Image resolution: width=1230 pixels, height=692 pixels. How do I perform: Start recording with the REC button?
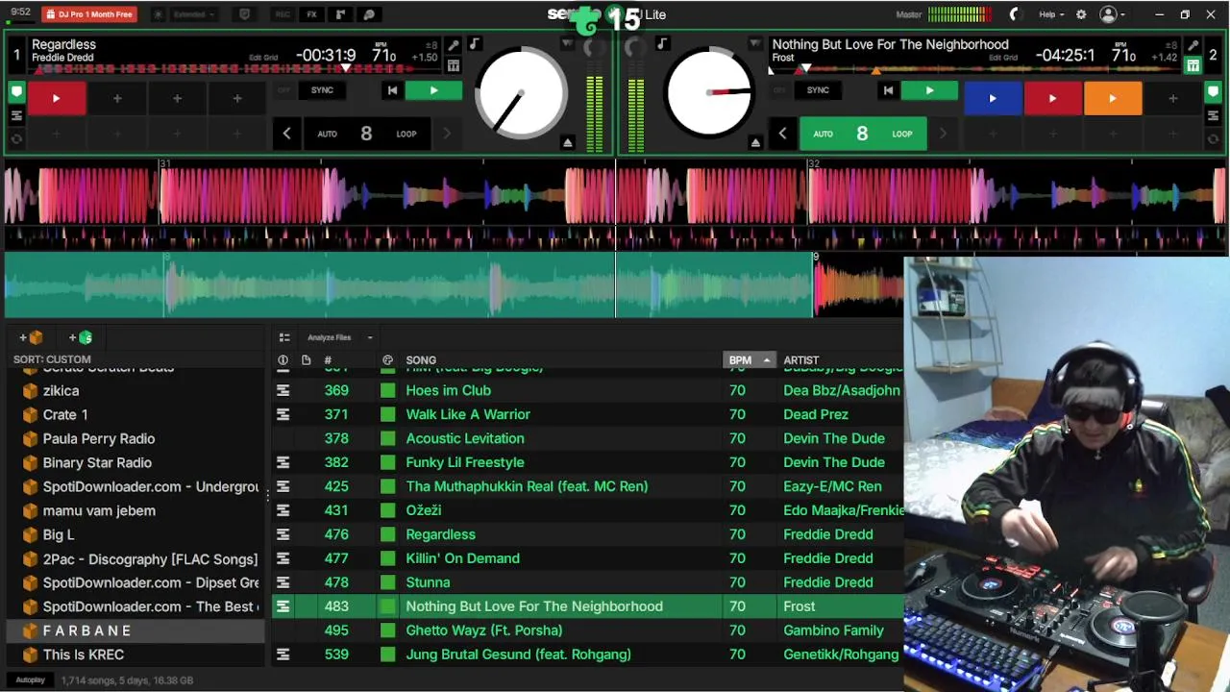coord(283,14)
